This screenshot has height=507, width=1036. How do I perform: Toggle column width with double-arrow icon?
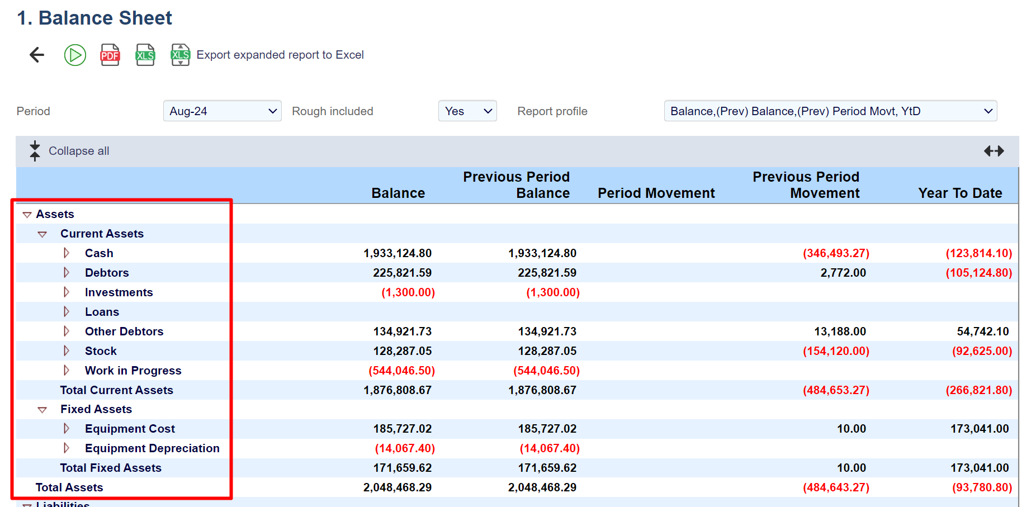pos(994,151)
